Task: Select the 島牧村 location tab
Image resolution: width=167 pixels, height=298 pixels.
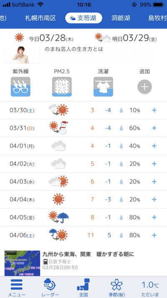Action: tap(157, 18)
